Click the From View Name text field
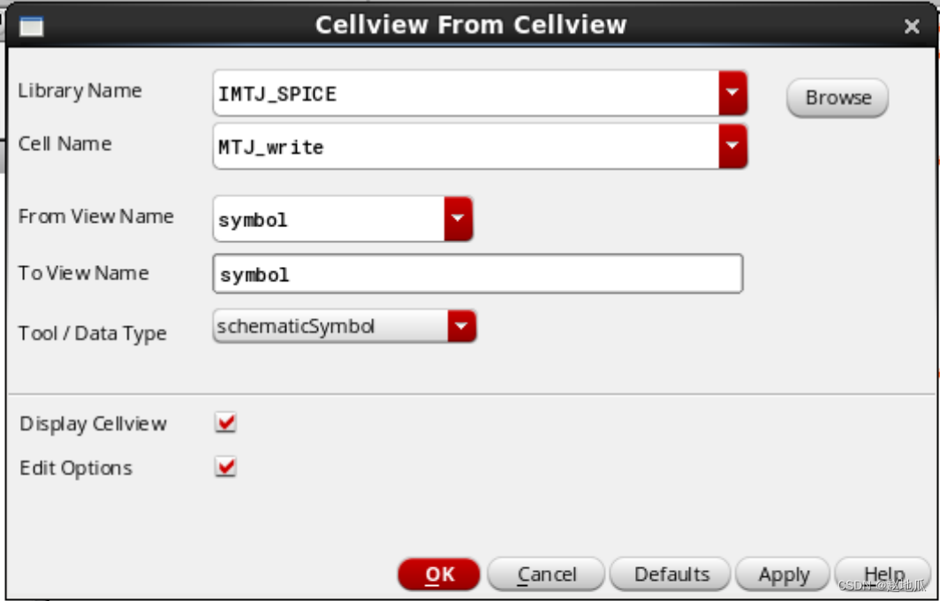 click(x=329, y=219)
